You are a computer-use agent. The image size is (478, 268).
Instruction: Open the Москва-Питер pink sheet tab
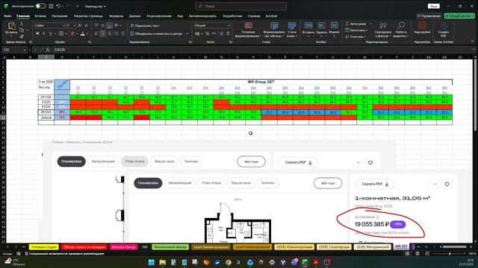click(x=123, y=247)
